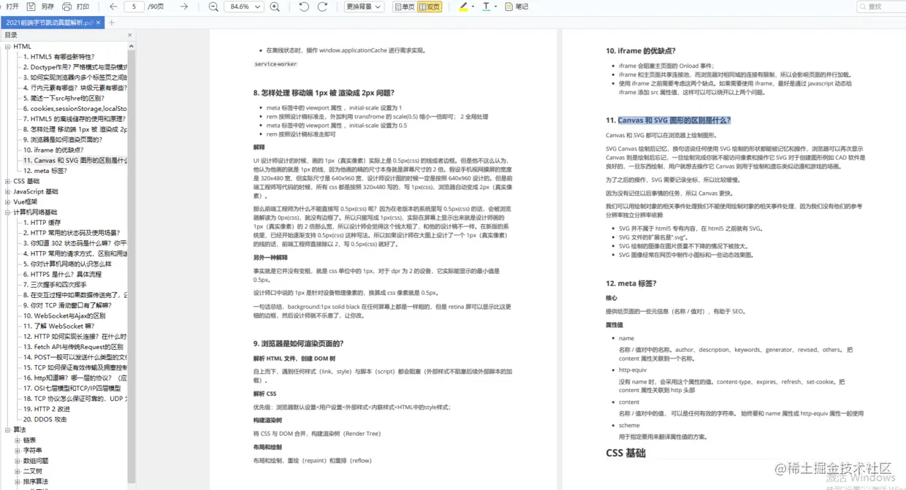Rotate page counterclockwise

pyautogui.click(x=304, y=7)
